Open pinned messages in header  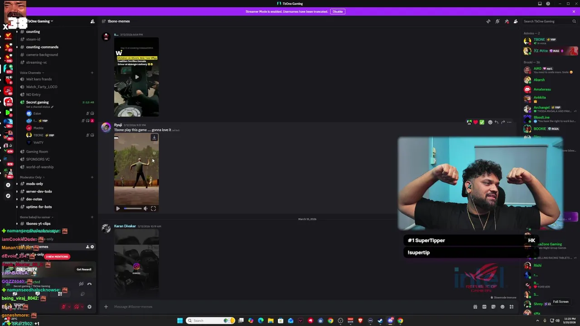(x=507, y=21)
